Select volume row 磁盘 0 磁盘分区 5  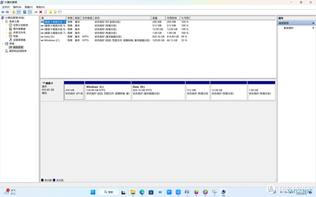tap(115, 25)
